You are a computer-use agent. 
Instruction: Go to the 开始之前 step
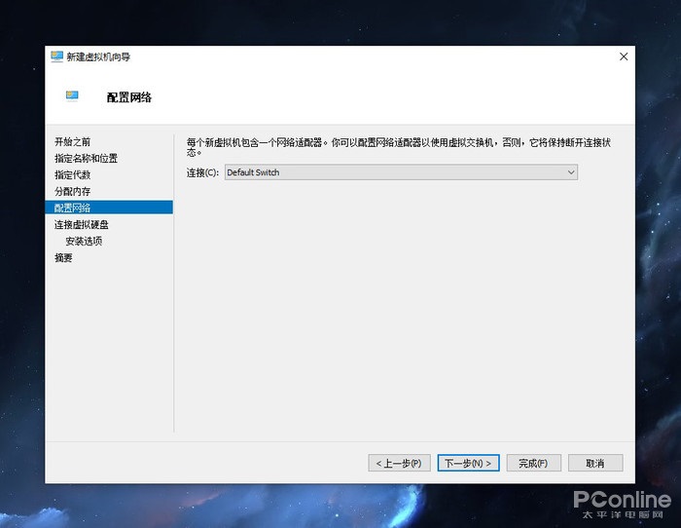[x=73, y=142]
